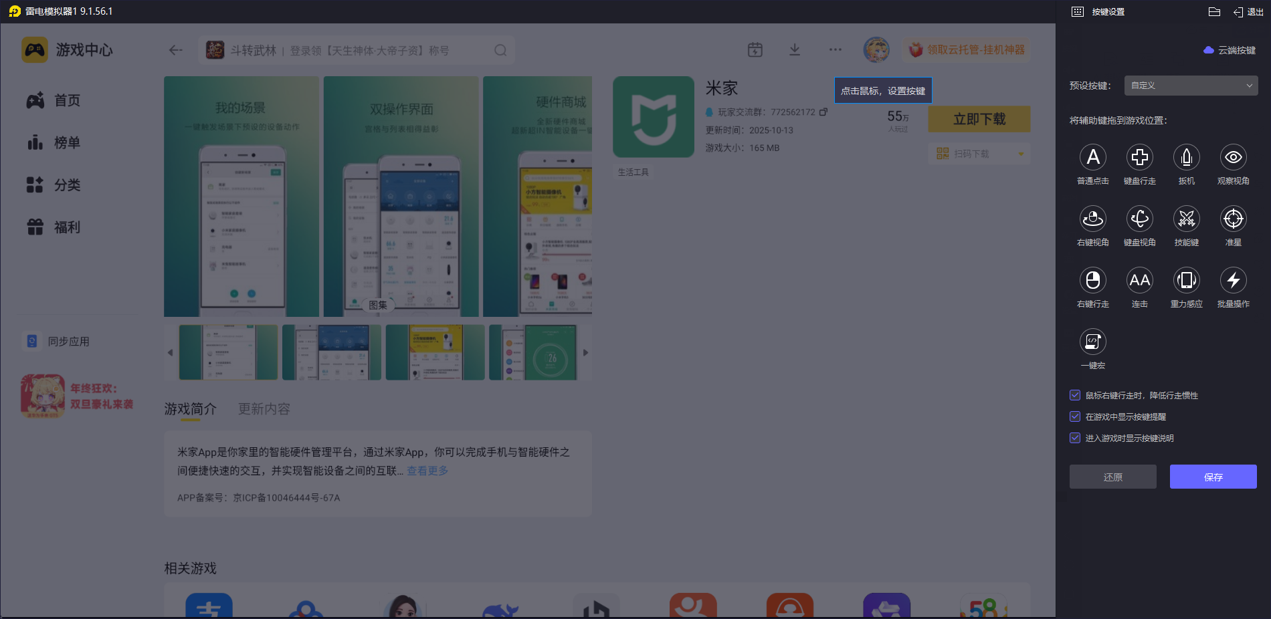The height and width of the screenshot is (619, 1271).
Task: Copy the player group number 772562172
Action: [x=823, y=112]
